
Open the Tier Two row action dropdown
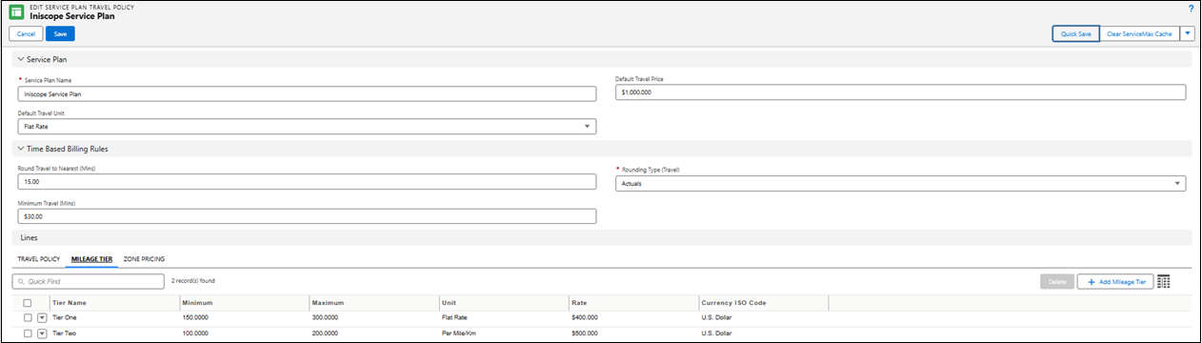(x=42, y=333)
